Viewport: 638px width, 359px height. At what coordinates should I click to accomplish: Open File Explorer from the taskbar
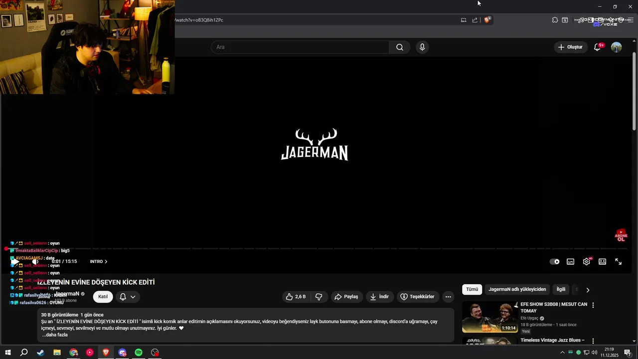point(57,353)
